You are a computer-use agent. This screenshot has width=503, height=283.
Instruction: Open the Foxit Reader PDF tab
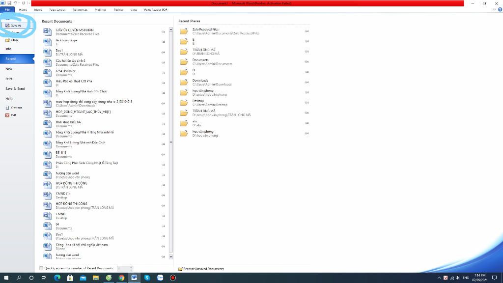(156, 10)
